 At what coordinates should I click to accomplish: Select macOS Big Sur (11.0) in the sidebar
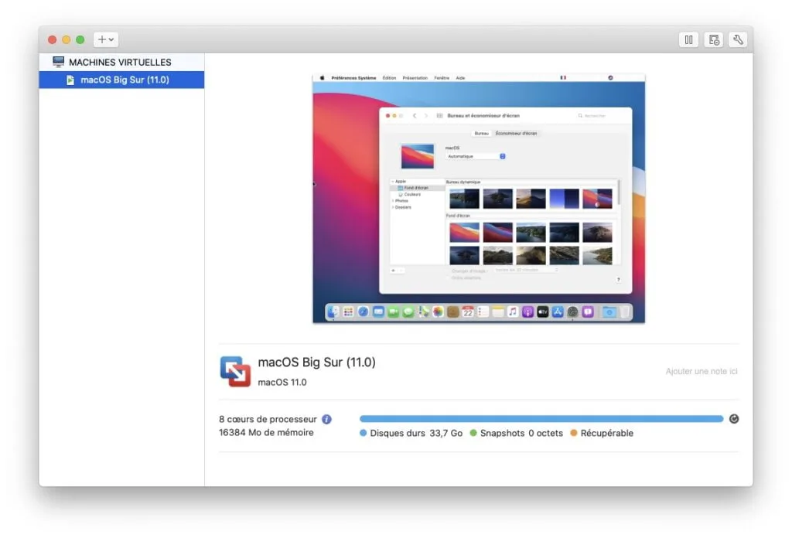[124, 79]
